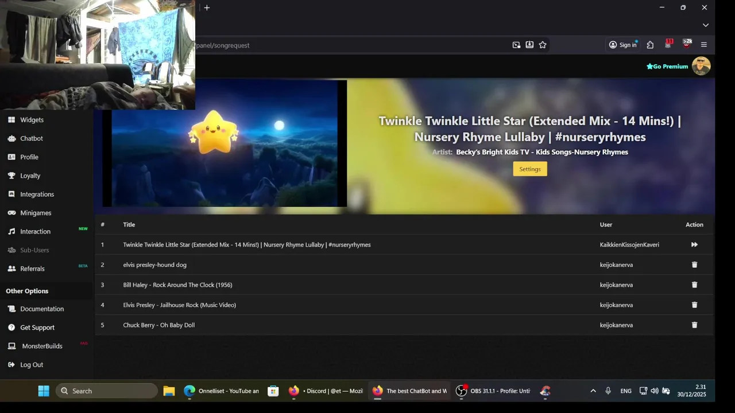The height and width of the screenshot is (413, 735).
Task: Switch to OBS 31.1.1 taskbar window
Action: [x=493, y=391]
